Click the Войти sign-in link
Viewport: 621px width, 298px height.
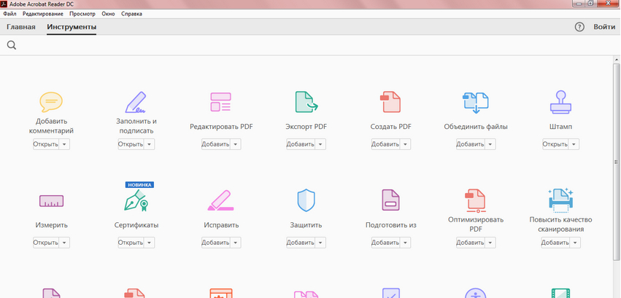point(604,27)
